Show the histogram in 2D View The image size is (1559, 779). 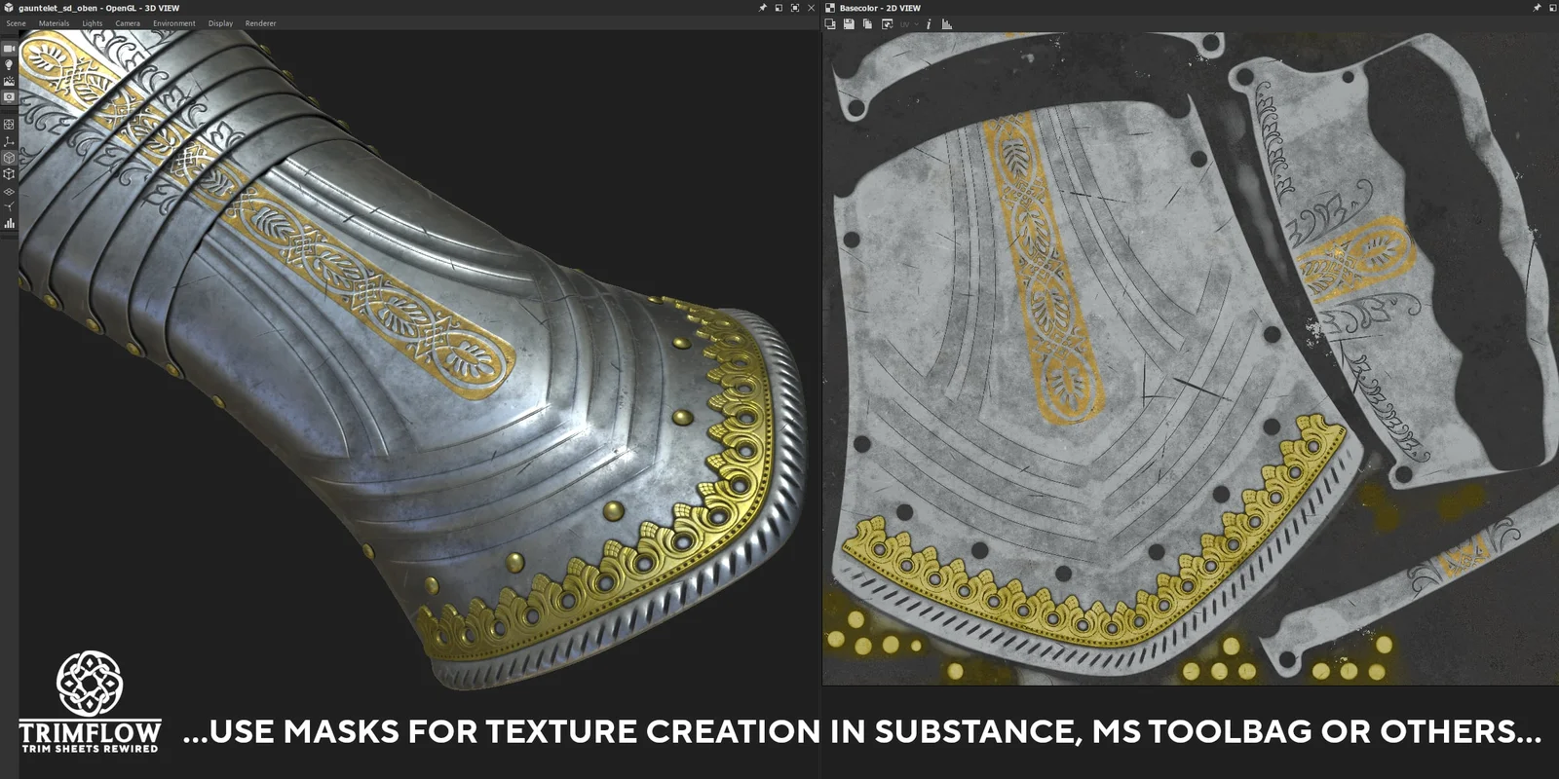[947, 24]
